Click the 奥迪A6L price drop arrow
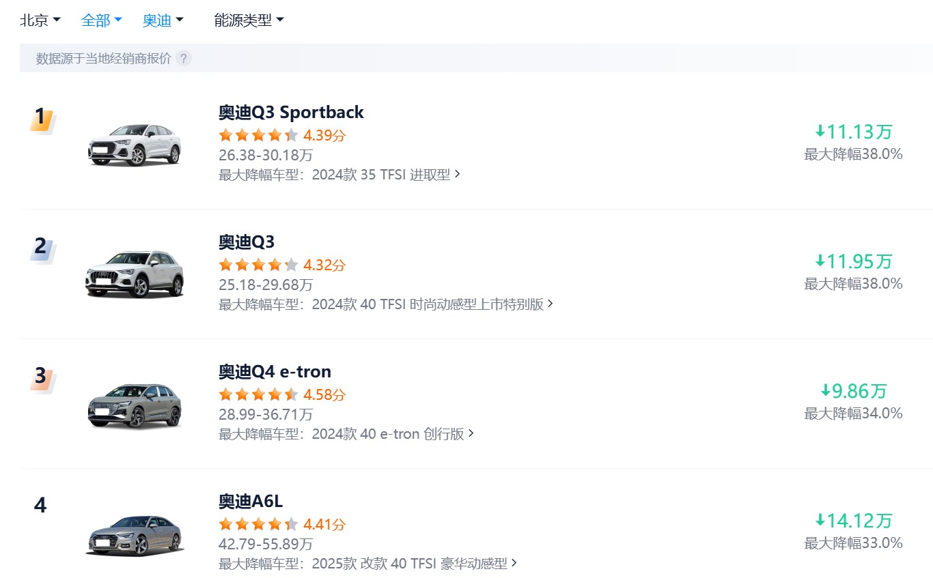 pos(820,521)
